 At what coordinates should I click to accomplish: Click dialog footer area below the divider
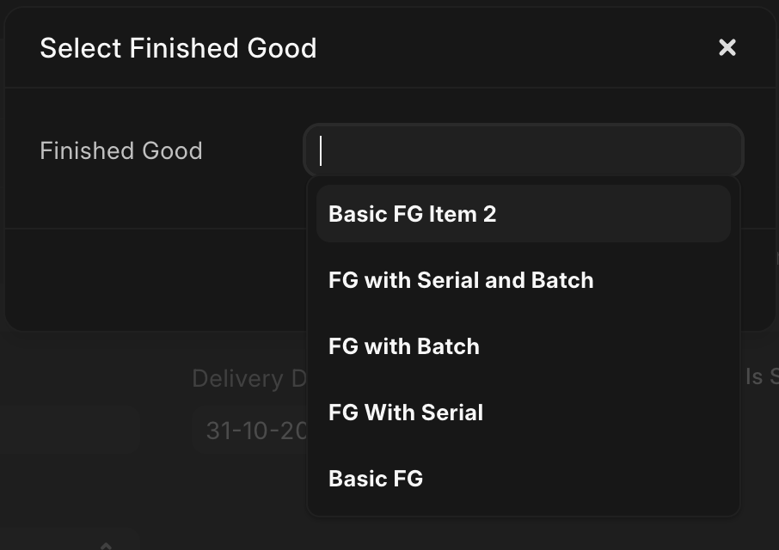coord(155,279)
